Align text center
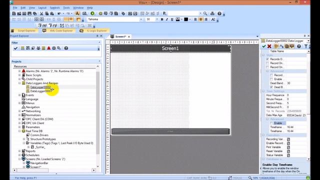The height and width of the screenshot is (180, 320). [201, 19]
